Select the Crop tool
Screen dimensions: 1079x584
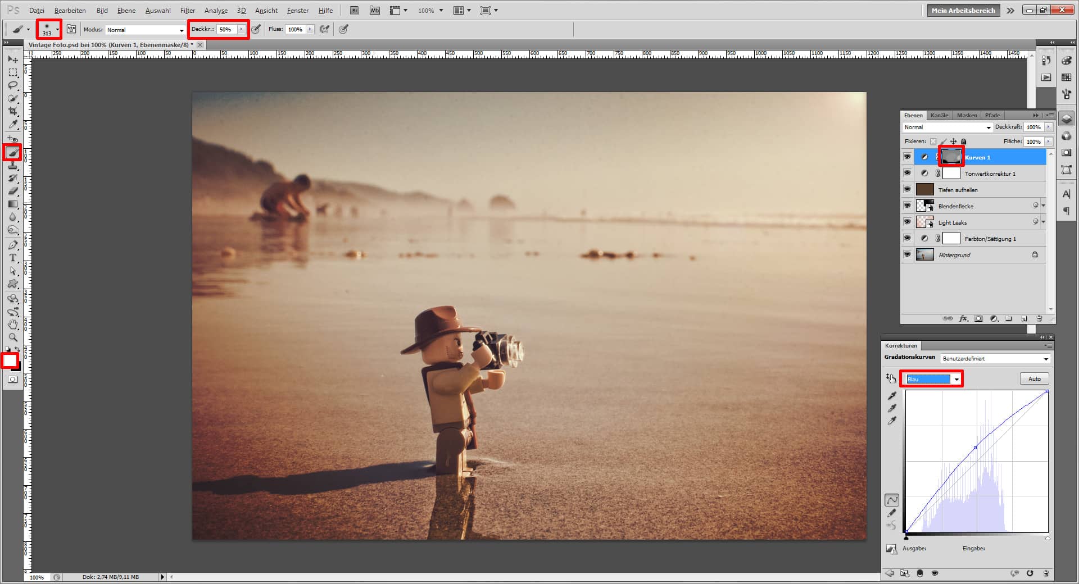point(13,111)
